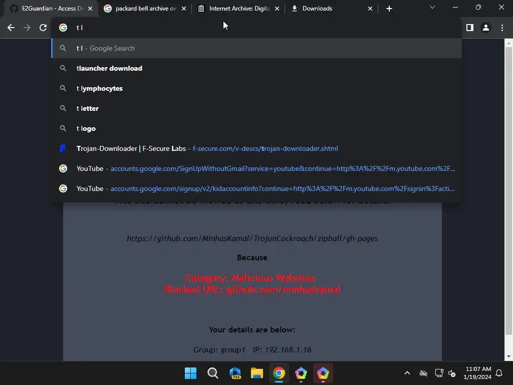Click the F-Secure favicon in suggestions
This screenshot has width=513, height=385.
click(63, 148)
